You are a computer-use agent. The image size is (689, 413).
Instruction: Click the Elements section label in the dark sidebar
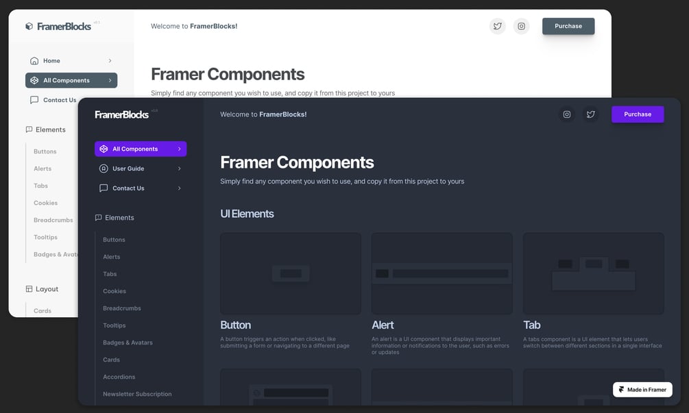tap(119, 218)
